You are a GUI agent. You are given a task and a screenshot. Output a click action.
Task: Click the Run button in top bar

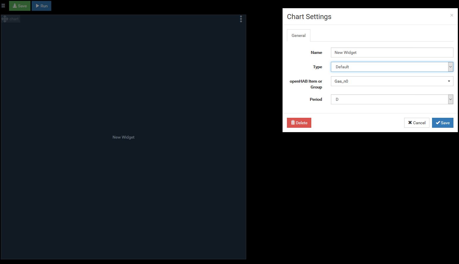42,6
